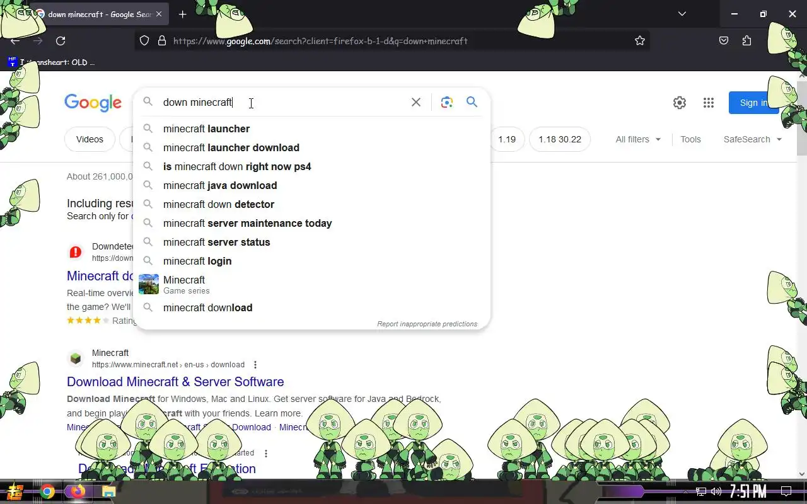
Task: Select the 1.19 filter chip
Action: pos(507,139)
